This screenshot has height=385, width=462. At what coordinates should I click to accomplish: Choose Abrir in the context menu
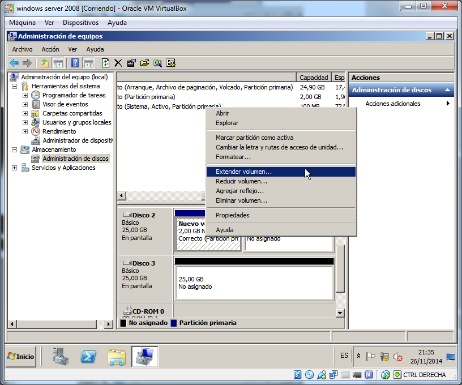(281, 113)
